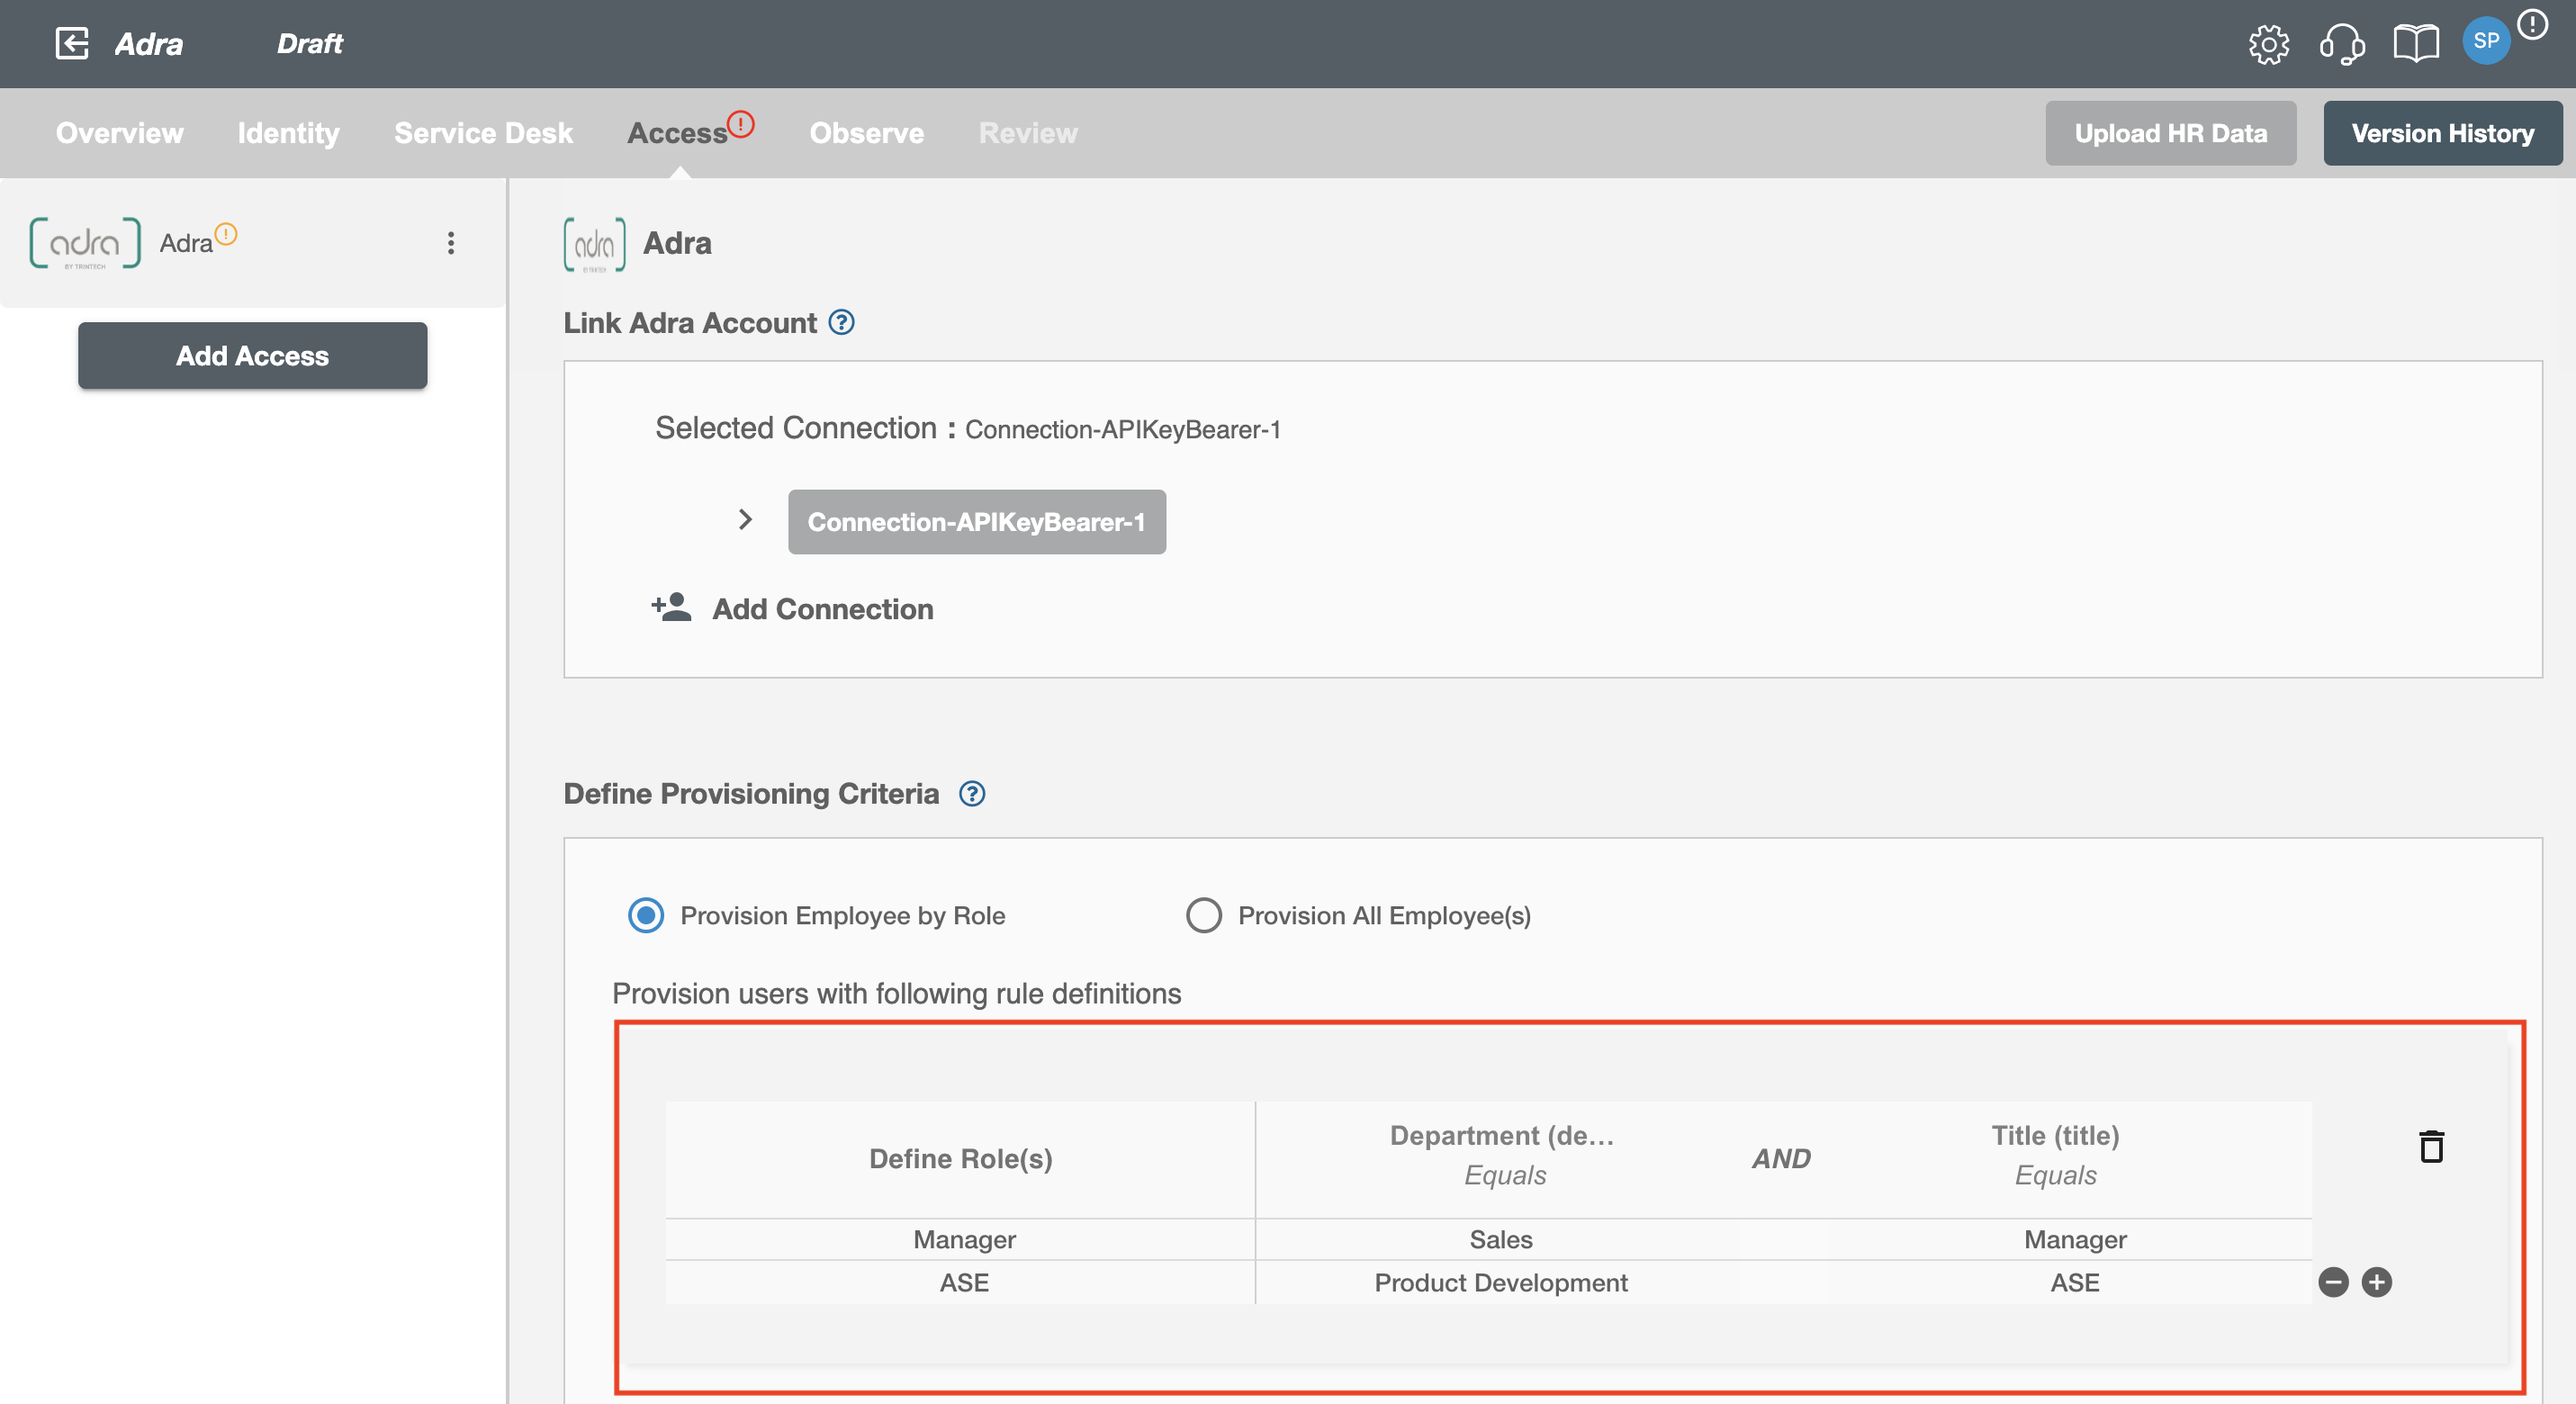This screenshot has height=1404, width=2576.
Task: Remove the ASE rule row with minus
Action: [2333, 1282]
